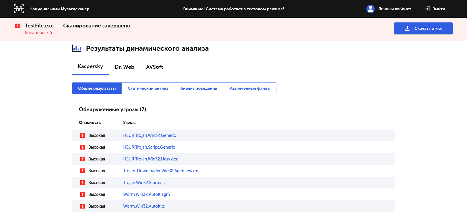Click the TestFile.exe scan status title
The width and height of the screenshot is (467, 223).
(78, 26)
